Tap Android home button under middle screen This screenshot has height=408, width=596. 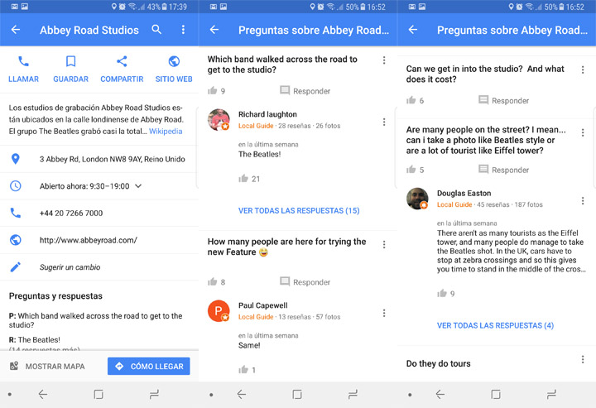(x=297, y=395)
